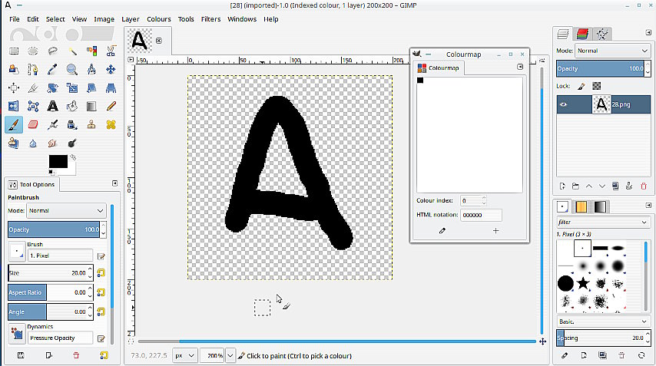Image resolution: width=656 pixels, height=366 pixels.
Task: Select the Colour Picker eyedropper tool
Action: (x=52, y=69)
